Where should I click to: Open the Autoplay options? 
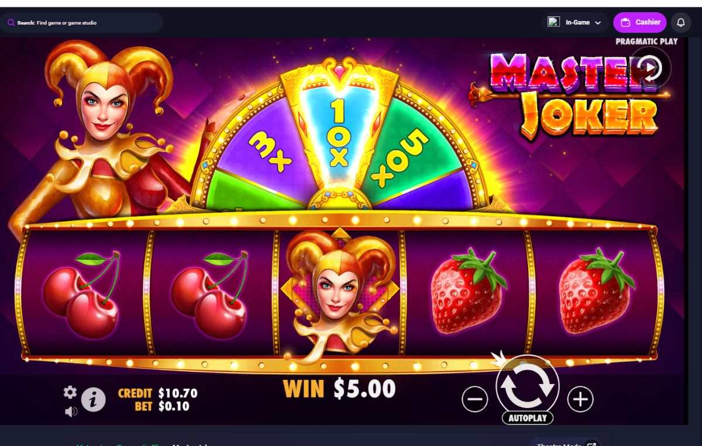coord(528,418)
